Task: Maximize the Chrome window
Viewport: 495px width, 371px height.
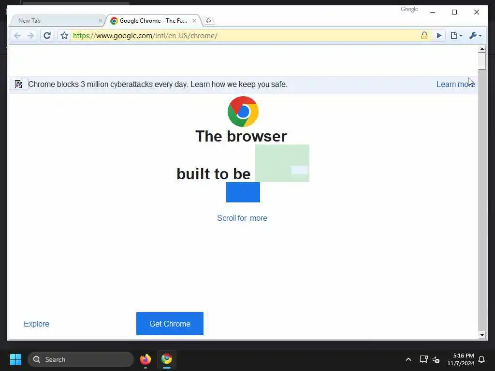Action: (x=454, y=12)
